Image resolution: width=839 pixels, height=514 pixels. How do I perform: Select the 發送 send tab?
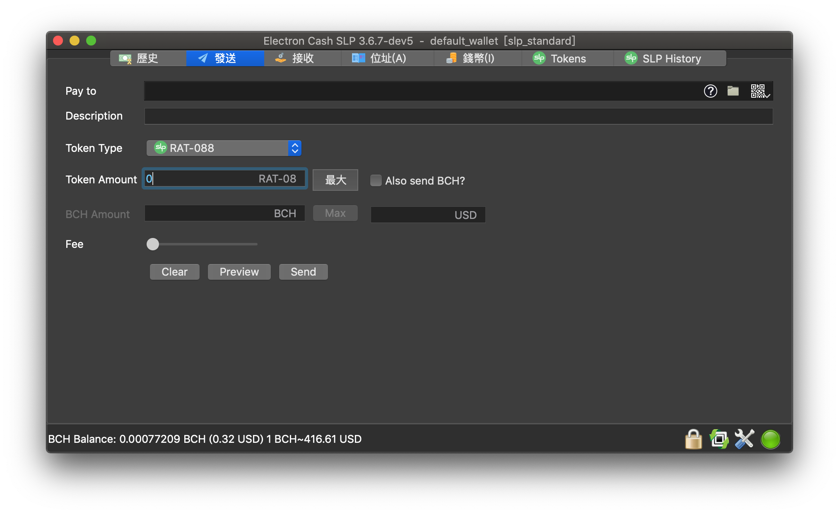click(x=225, y=58)
